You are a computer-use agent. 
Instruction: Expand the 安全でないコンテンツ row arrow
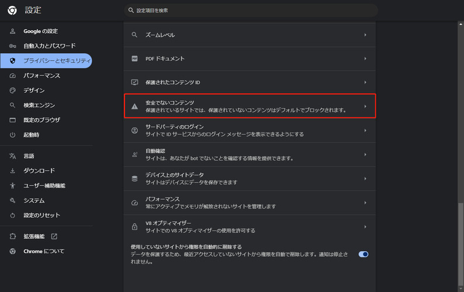[x=365, y=106]
